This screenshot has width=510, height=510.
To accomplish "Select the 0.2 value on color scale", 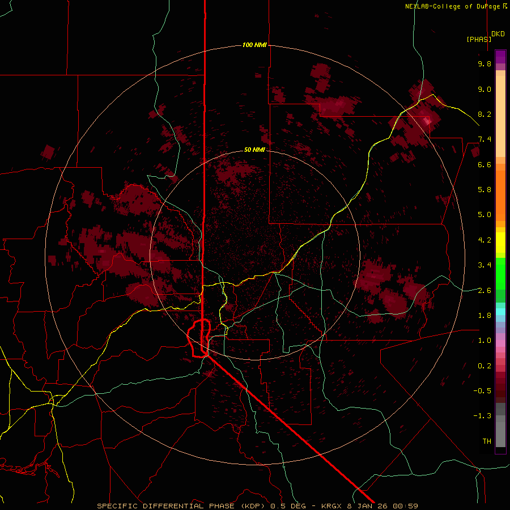I will pos(484,365).
